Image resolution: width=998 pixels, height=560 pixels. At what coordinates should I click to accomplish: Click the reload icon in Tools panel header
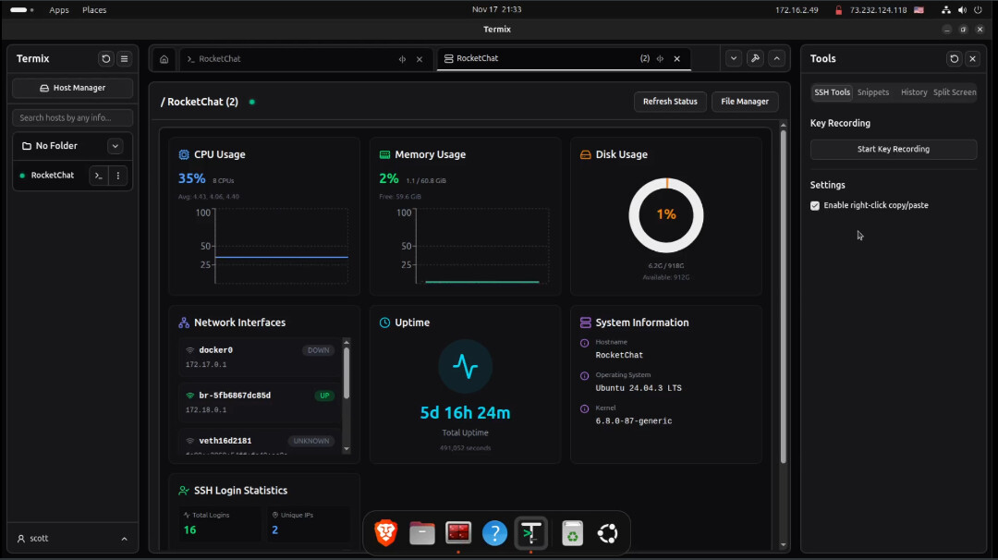954,59
